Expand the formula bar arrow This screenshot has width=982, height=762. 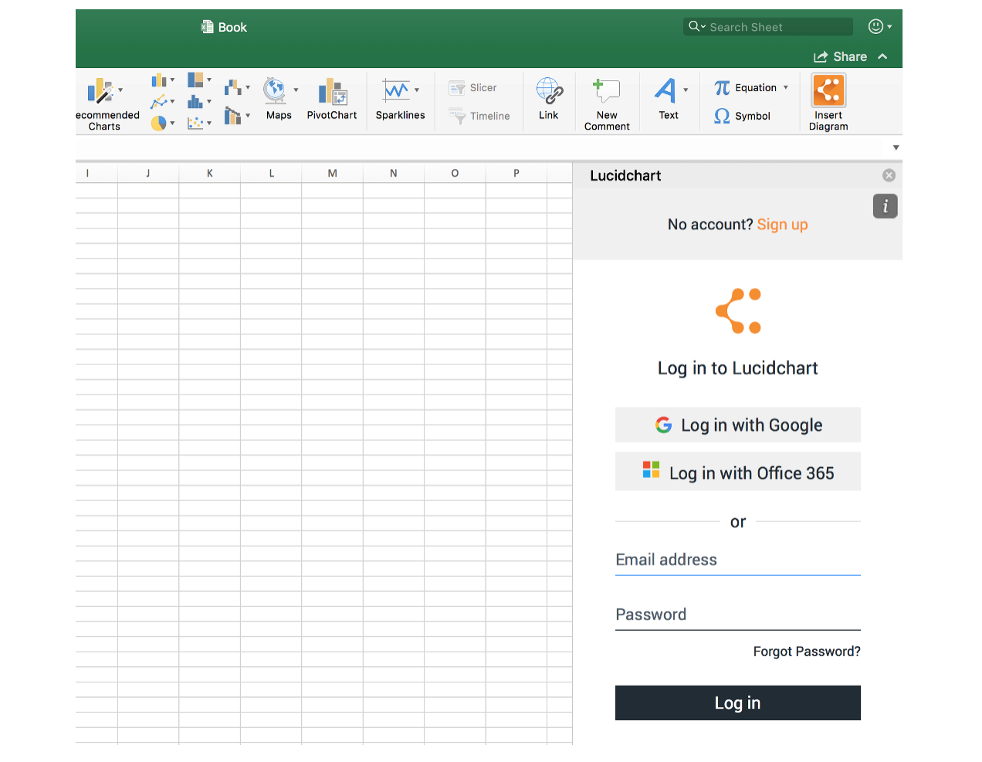pyautogui.click(x=896, y=147)
